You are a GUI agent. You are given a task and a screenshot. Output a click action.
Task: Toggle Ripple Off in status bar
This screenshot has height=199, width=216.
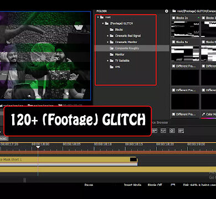pyautogui.click(x=155, y=185)
